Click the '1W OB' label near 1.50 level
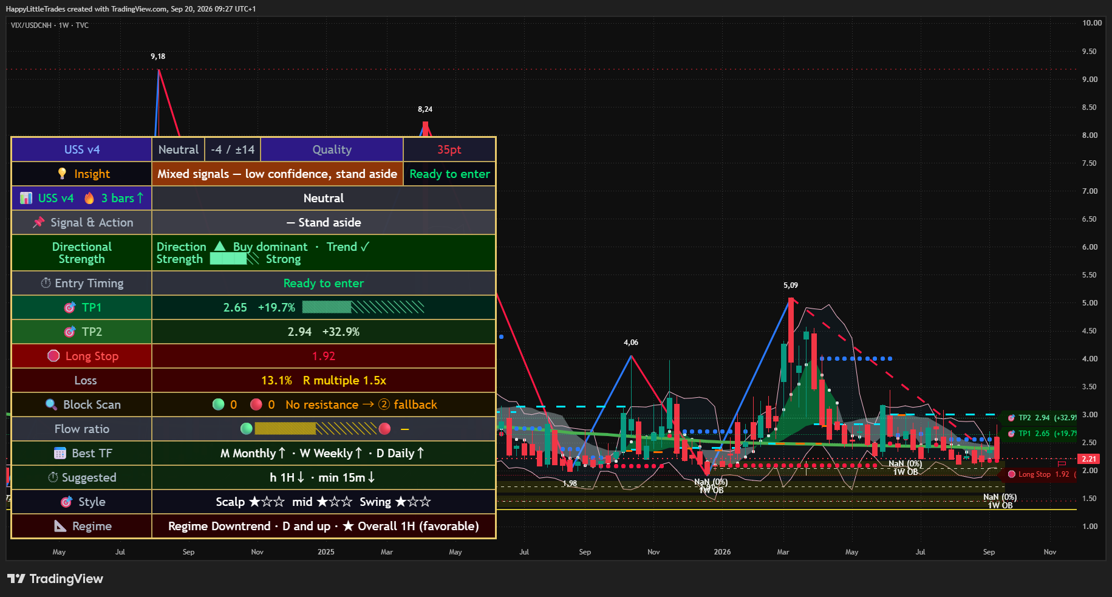1112x597 pixels. 1000,505
